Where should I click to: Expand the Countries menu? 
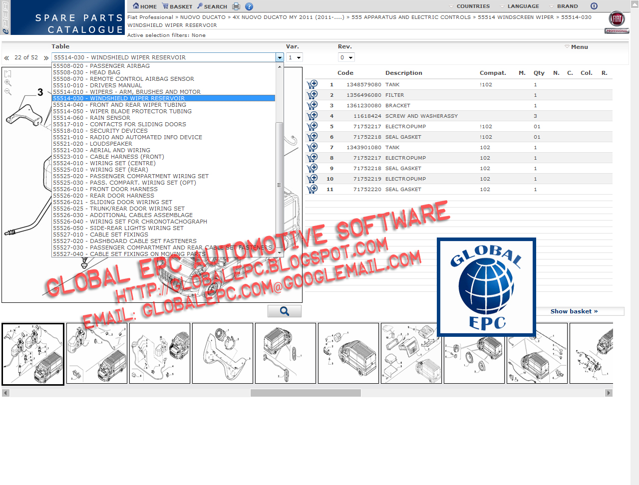469,6
